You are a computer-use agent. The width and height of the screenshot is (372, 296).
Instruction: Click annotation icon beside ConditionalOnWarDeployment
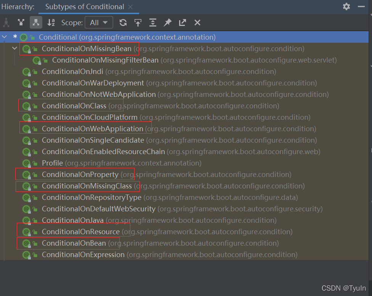(26, 83)
